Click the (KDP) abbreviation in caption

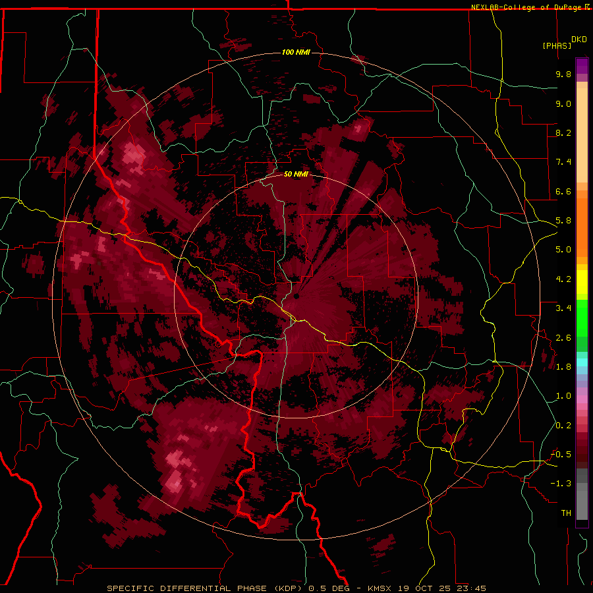pos(288,588)
